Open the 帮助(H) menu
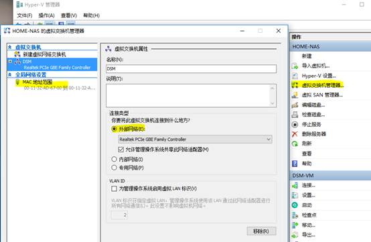 91,15
